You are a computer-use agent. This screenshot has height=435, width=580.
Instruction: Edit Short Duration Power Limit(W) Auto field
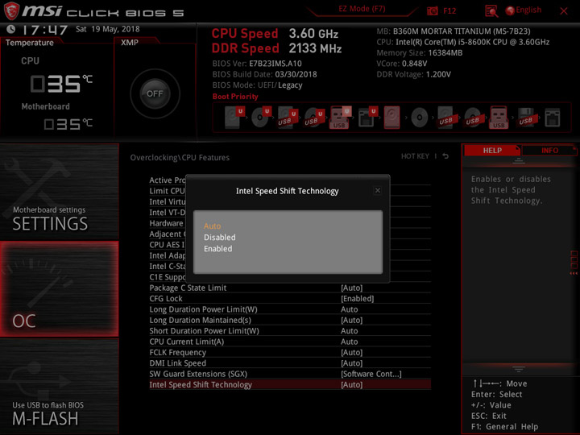(x=349, y=331)
